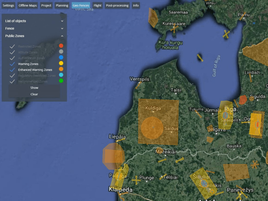
Task: Click the Recommended Zones label
Action: [32, 81]
